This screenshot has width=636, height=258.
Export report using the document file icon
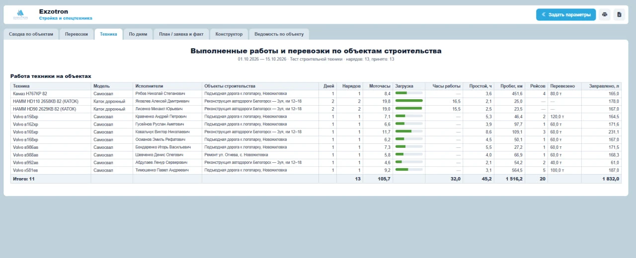pos(619,14)
